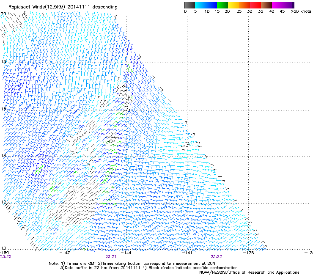Viewport: 313px width, 275px height.
Task: Click legend tick label '25'
Action: (x=239, y=11)
